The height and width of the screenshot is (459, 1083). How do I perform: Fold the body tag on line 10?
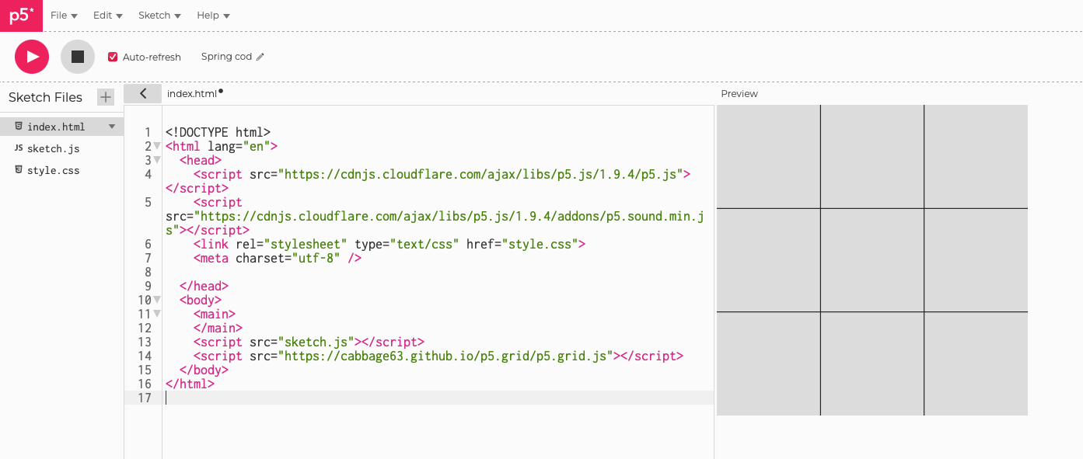[x=157, y=300]
